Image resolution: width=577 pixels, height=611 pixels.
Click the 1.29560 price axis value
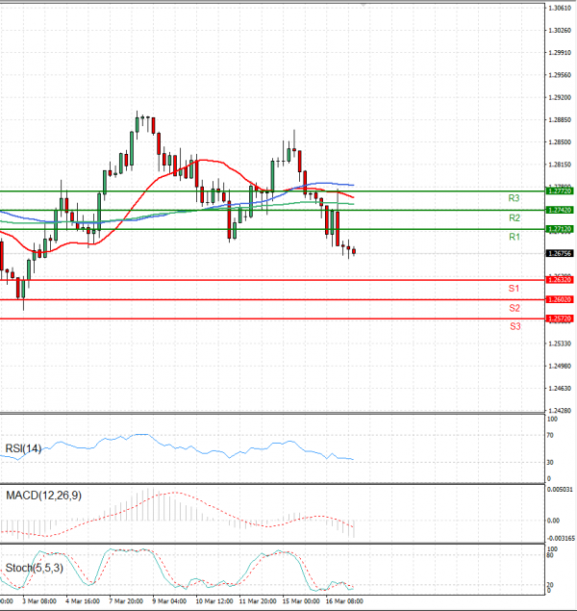point(560,75)
